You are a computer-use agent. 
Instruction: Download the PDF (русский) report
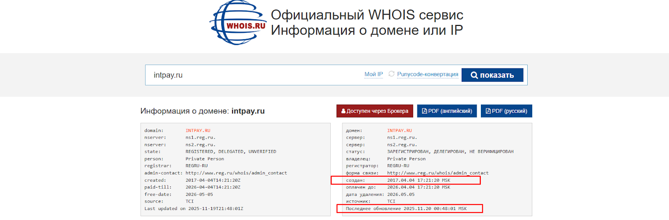(506, 111)
